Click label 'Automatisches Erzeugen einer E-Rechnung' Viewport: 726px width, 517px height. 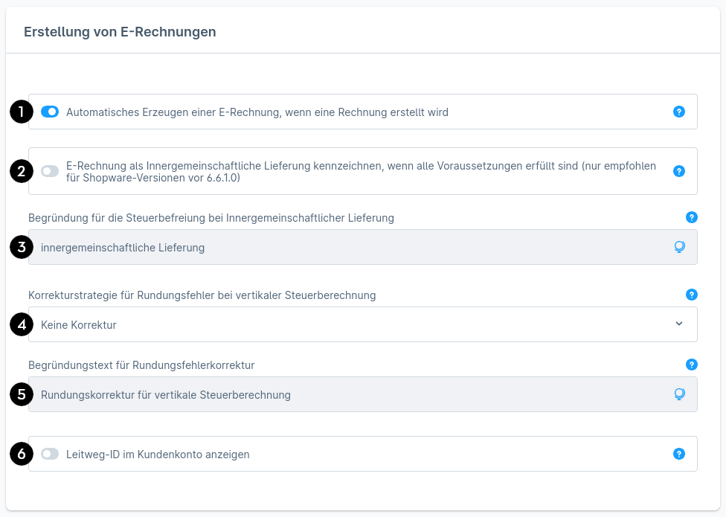point(257,112)
